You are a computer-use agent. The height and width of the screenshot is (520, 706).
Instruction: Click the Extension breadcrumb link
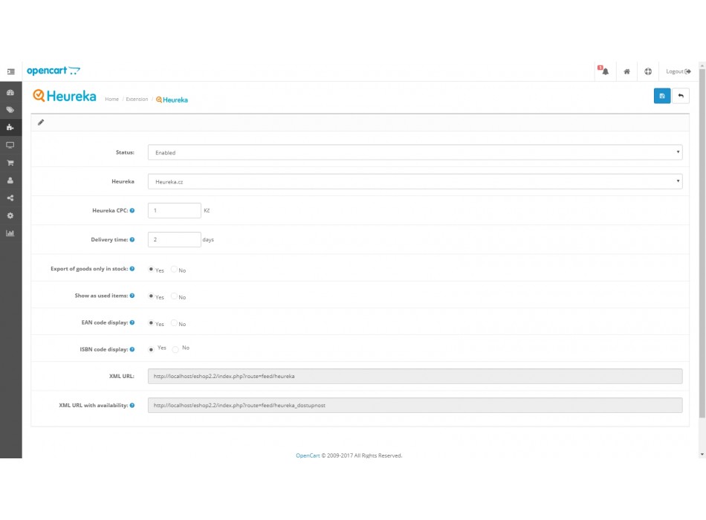pos(137,99)
